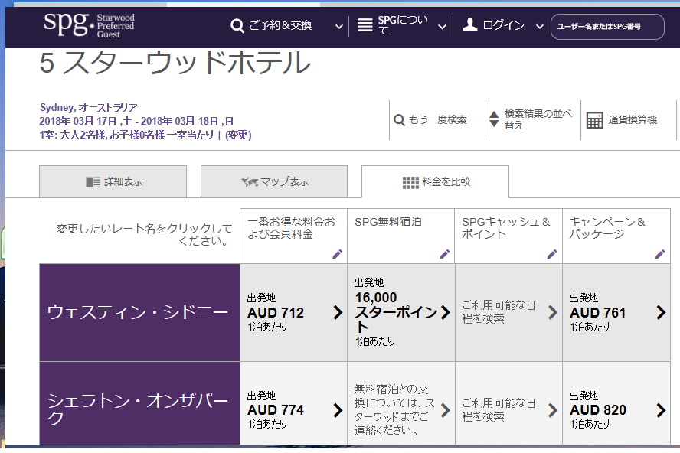Switch to the 詳細表示 tab
This screenshot has height=453, width=680.
pyautogui.click(x=113, y=181)
